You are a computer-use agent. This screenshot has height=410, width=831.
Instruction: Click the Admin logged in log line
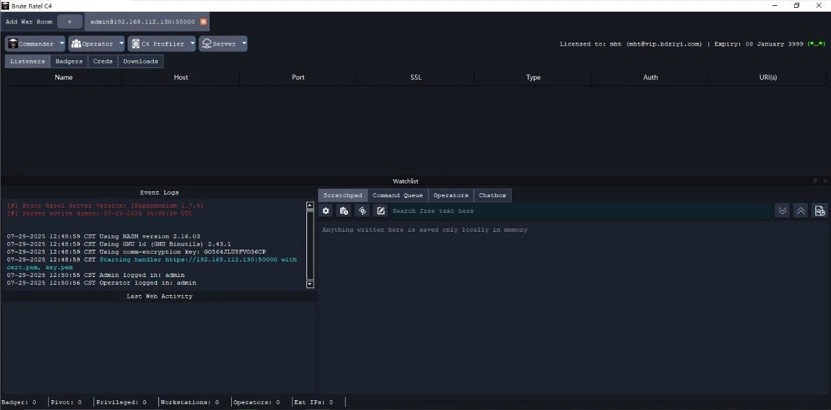tap(96, 275)
